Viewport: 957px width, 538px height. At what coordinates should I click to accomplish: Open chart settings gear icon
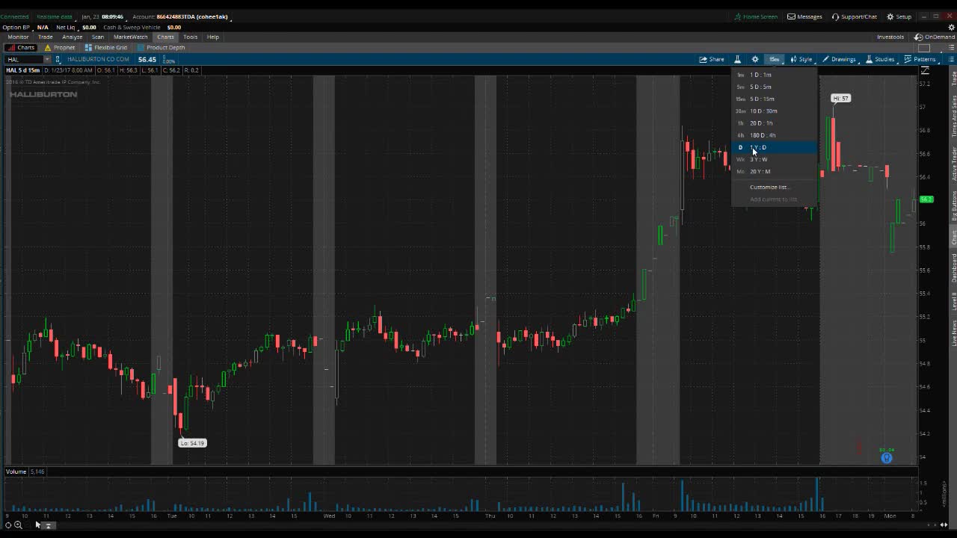[x=755, y=59]
